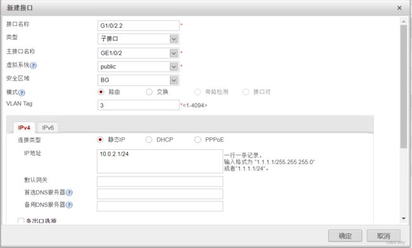Focus 默认网关 input field

(x=160, y=182)
